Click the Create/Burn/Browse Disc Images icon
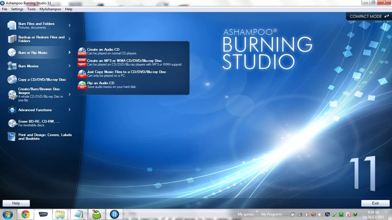The width and height of the screenshot is (392, 220). coord(12,95)
